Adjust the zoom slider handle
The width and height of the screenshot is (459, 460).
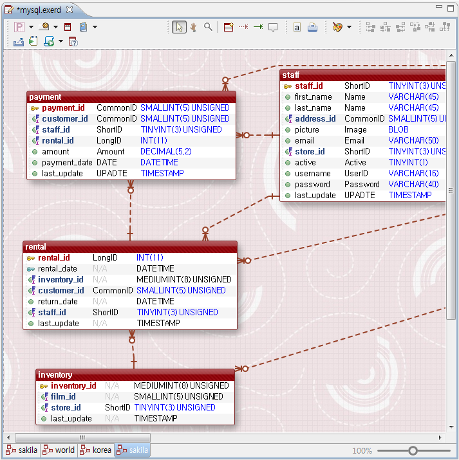(x=413, y=450)
